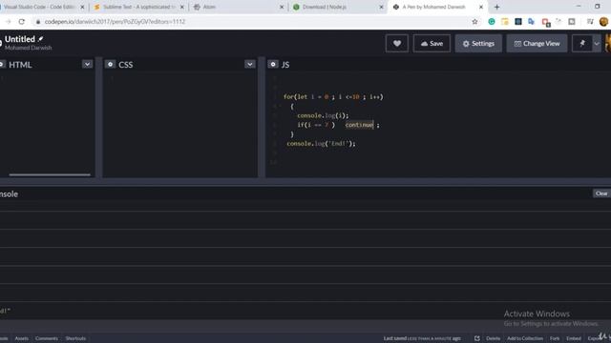The width and height of the screenshot is (611, 343).
Task: Click the console.log(i) line
Action: [323, 115]
